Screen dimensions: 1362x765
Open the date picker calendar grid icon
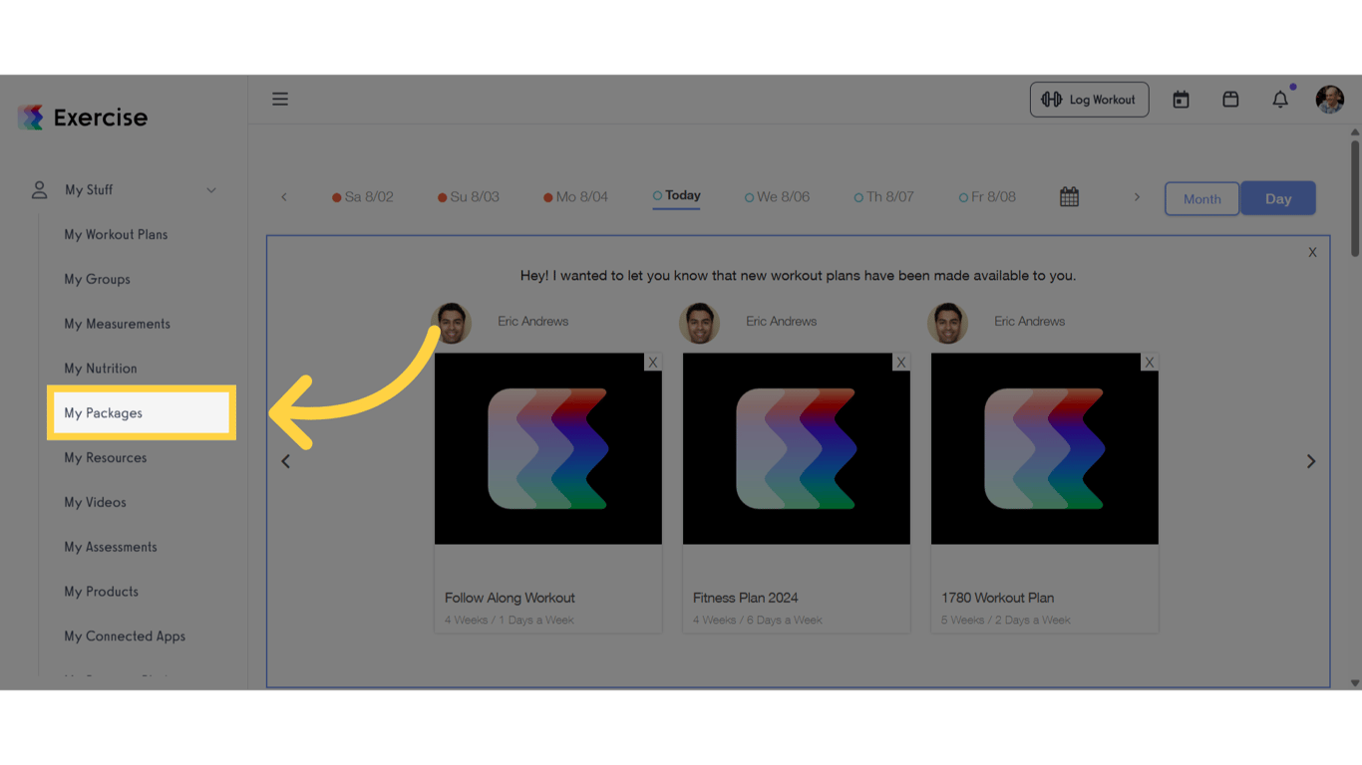[1069, 197]
